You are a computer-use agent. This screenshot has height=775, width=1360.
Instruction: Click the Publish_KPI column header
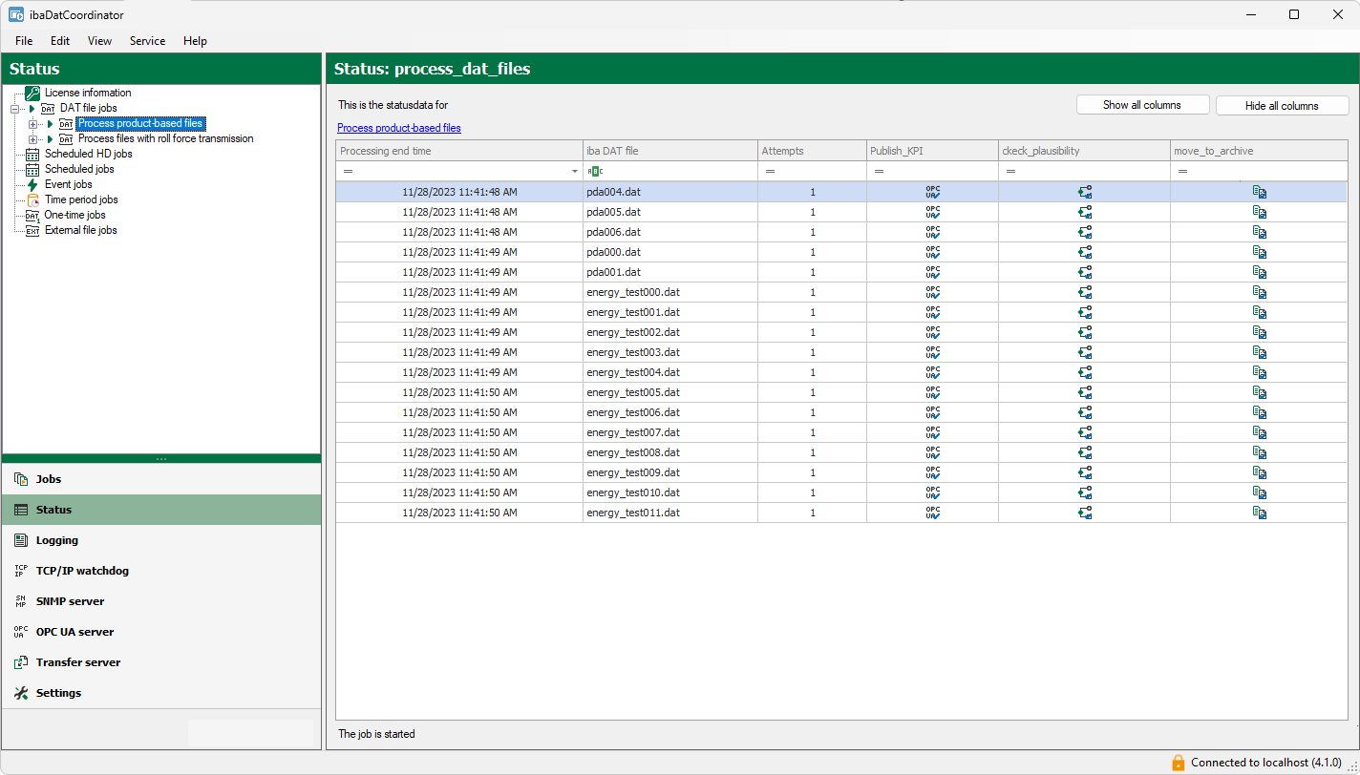(933, 151)
